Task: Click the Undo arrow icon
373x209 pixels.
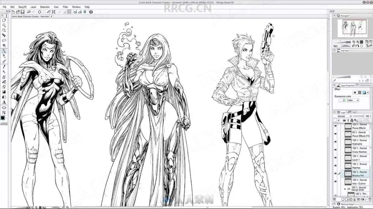Action: click(29, 12)
